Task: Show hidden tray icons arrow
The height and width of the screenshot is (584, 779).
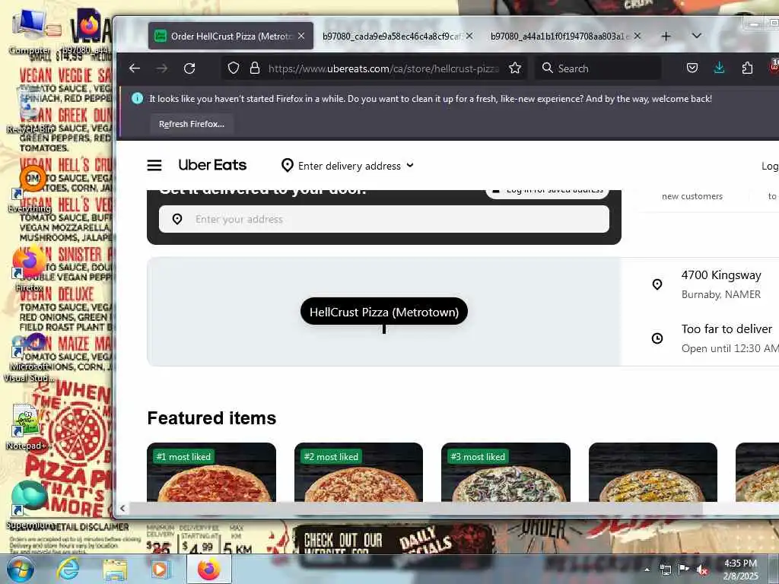Action: [647, 570]
